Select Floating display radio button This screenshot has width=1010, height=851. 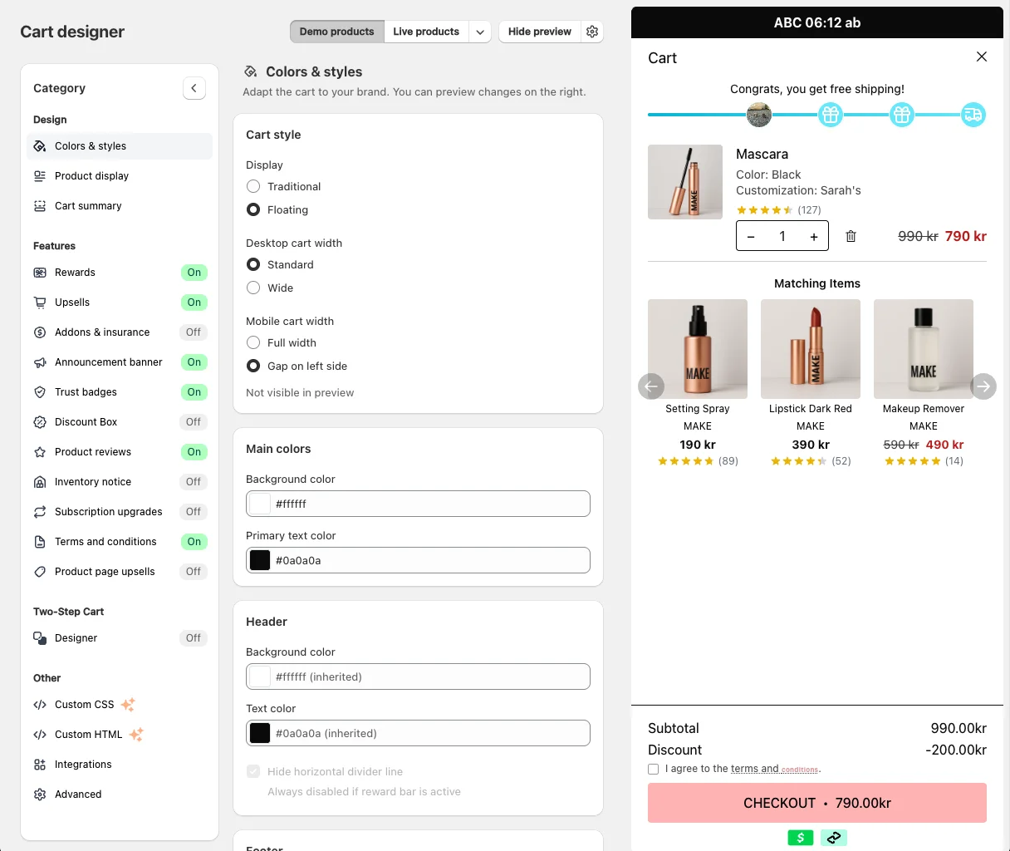[253, 209]
